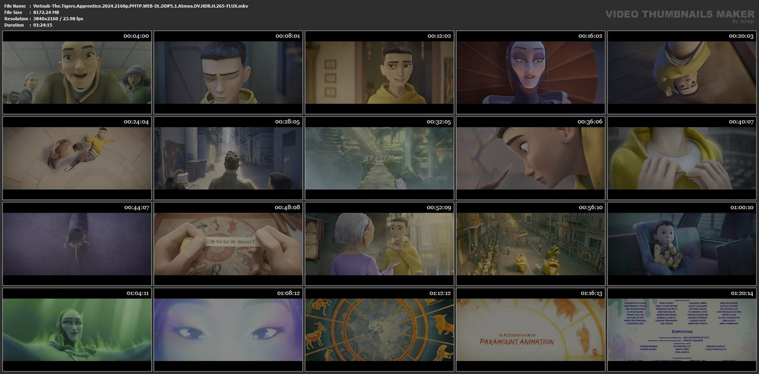This screenshot has height=374, width=759.
Task: Open the eyes close-up thumbnail at 01:08:12
Action: (x=228, y=330)
